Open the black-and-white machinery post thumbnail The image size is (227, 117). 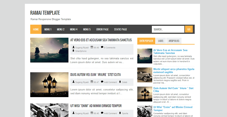click(x=49, y=110)
